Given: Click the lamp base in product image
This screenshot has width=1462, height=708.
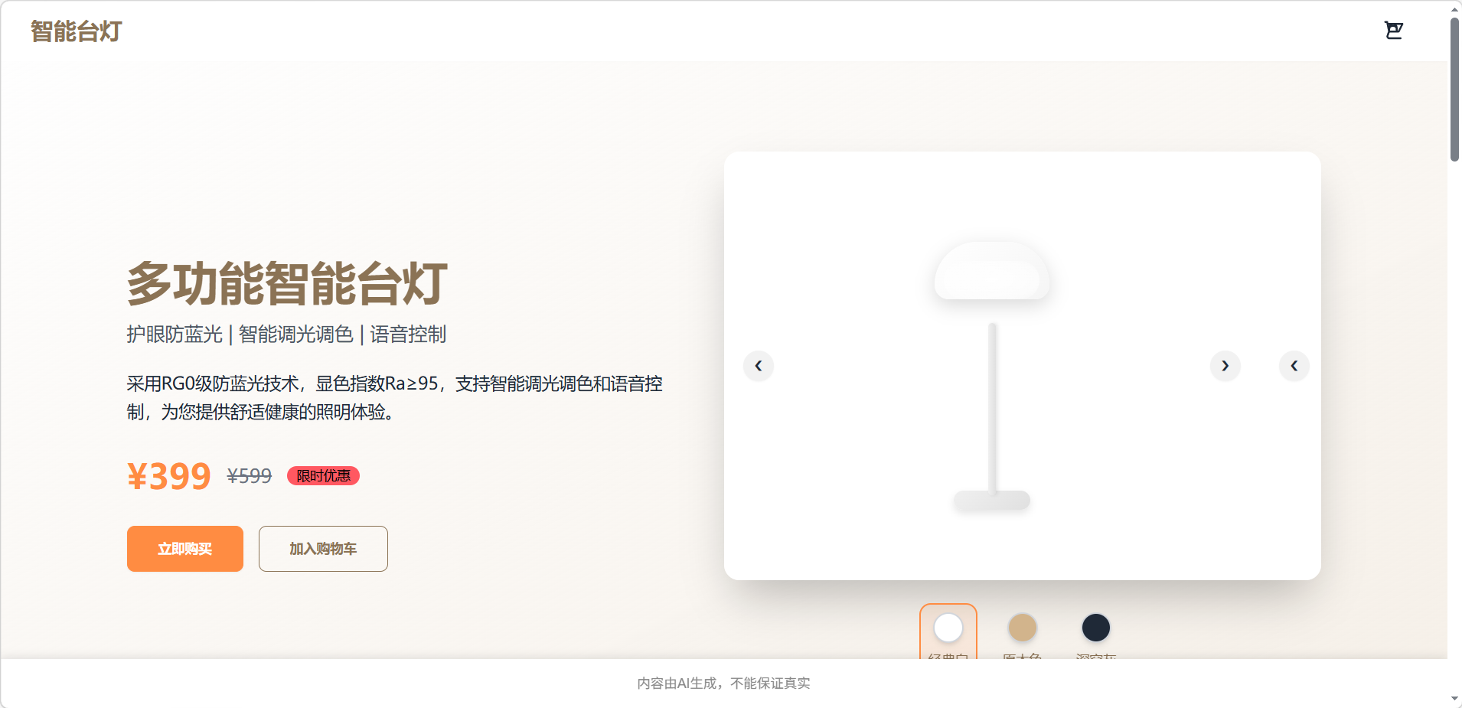Looking at the screenshot, I should tap(992, 501).
